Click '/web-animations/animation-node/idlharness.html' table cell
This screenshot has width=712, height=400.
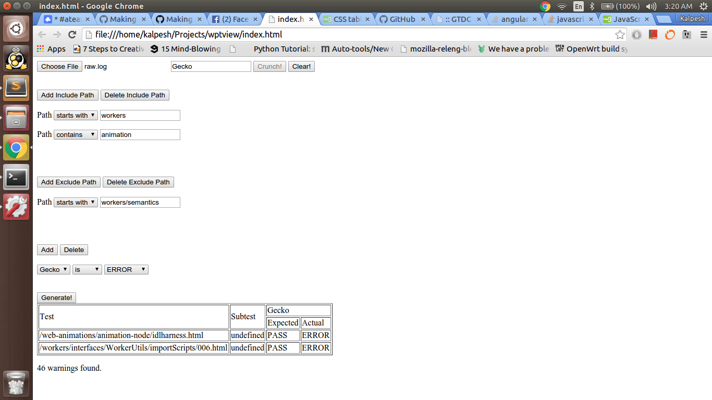[133, 335]
